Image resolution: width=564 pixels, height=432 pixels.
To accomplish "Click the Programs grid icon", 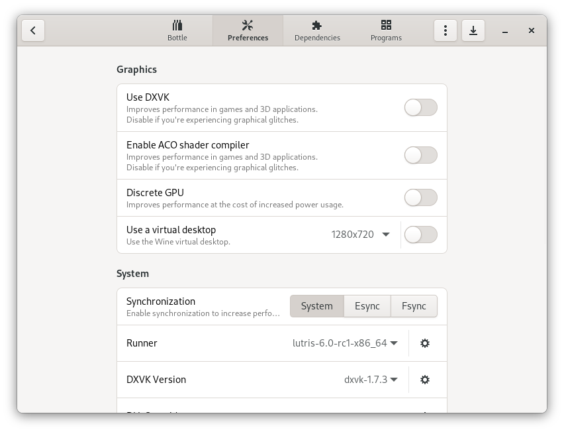I will click(x=386, y=25).
